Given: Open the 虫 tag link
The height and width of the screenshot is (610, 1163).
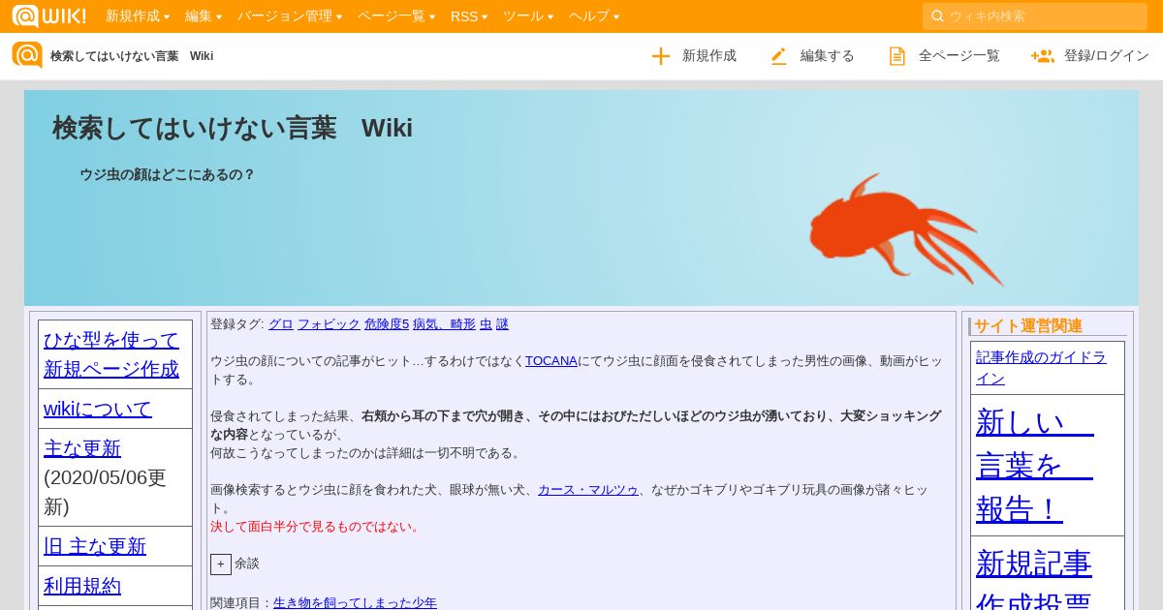Looking at the screenshot, I should [x=486, y=324].
